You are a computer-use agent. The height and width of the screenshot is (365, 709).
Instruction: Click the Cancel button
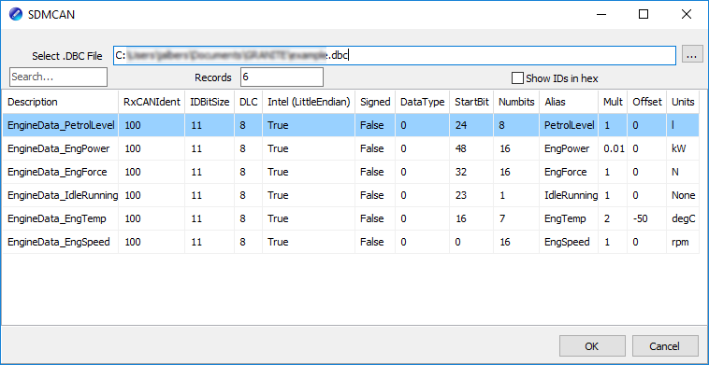tap(665, 346)
